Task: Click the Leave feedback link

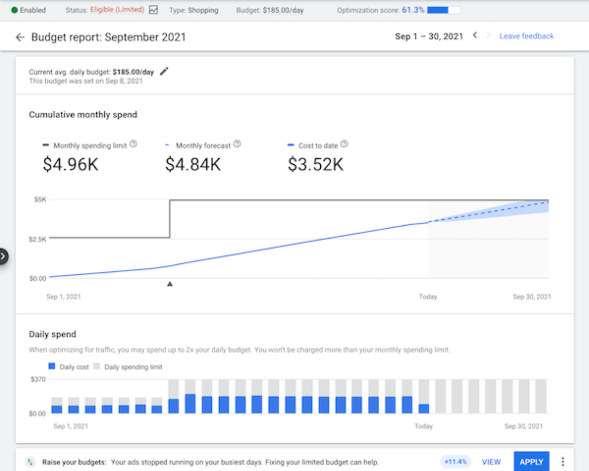Action: (526, 36)
